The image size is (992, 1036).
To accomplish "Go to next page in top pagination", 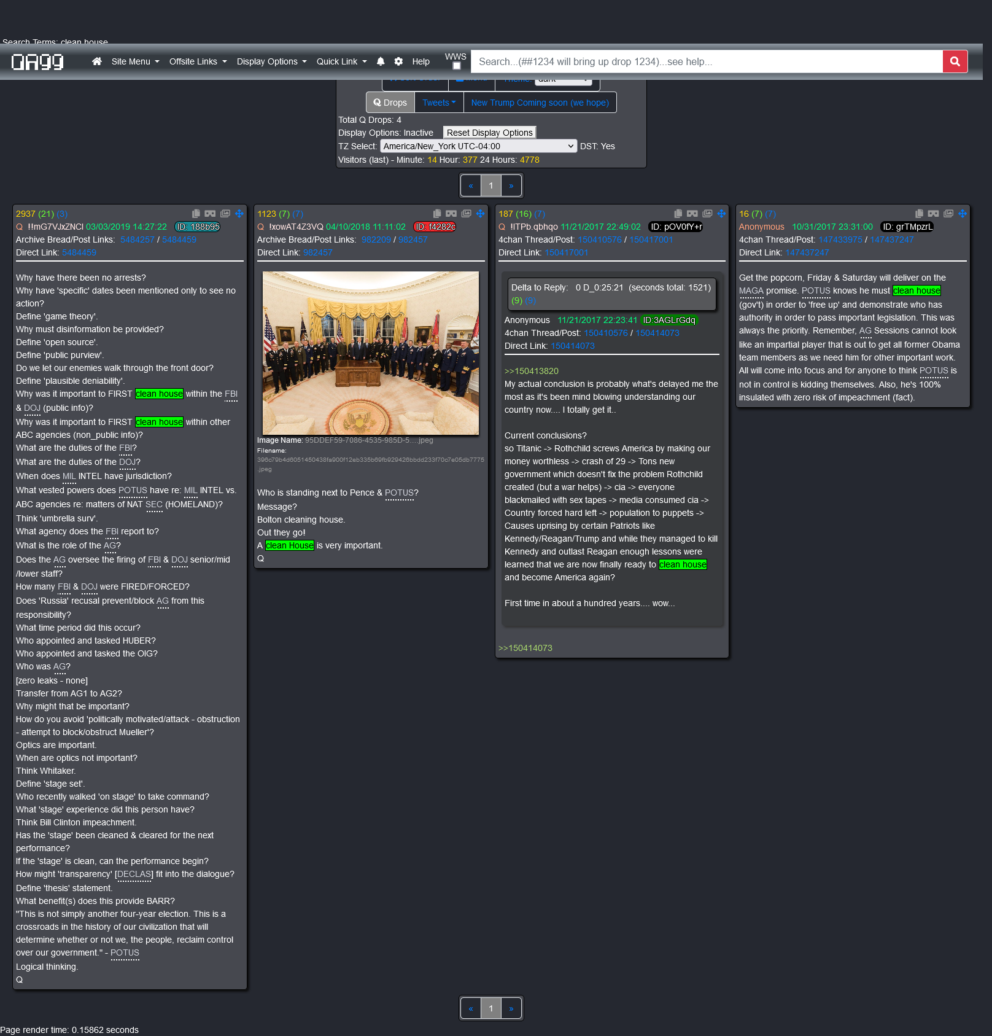I will point(511,185).
